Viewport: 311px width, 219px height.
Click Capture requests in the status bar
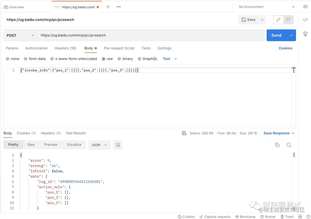[x=215, y=217]
